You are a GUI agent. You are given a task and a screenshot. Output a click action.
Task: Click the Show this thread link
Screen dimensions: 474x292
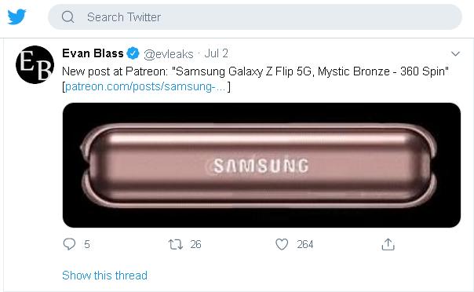(104, 276)
